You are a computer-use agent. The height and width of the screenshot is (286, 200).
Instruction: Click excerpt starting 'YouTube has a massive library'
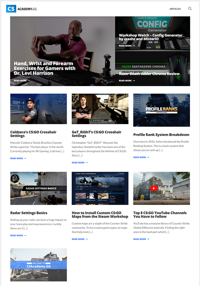161,228
